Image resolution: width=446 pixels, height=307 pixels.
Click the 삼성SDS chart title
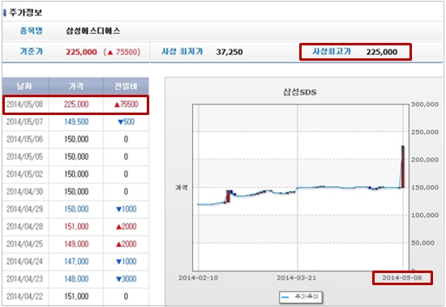[299, 92]
